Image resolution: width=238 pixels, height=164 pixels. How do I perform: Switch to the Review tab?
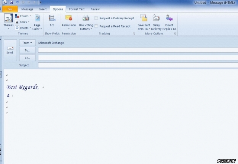tap(95, 9)
